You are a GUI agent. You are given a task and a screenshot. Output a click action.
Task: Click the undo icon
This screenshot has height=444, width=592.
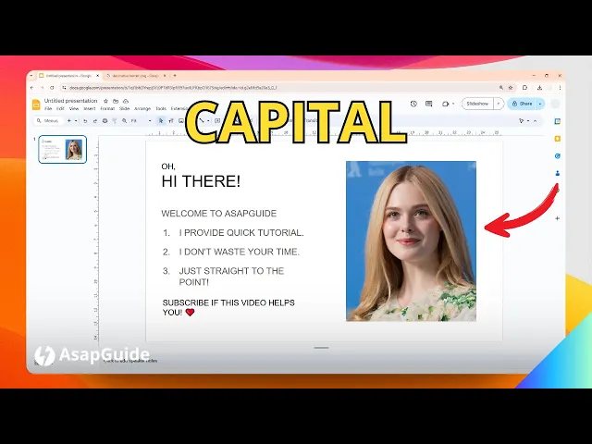pos(85,121)
